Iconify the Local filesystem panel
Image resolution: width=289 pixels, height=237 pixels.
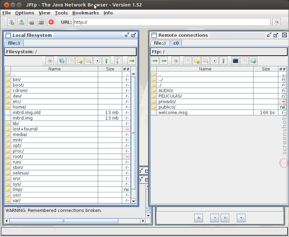point(127,35)
